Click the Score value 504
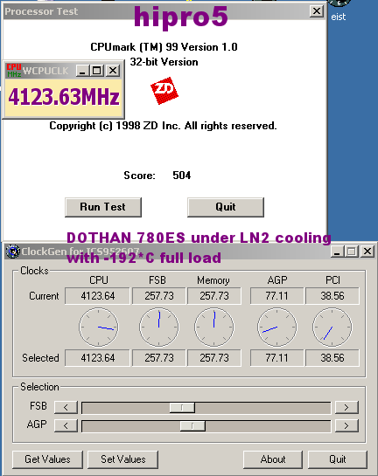 coord(181,176)
